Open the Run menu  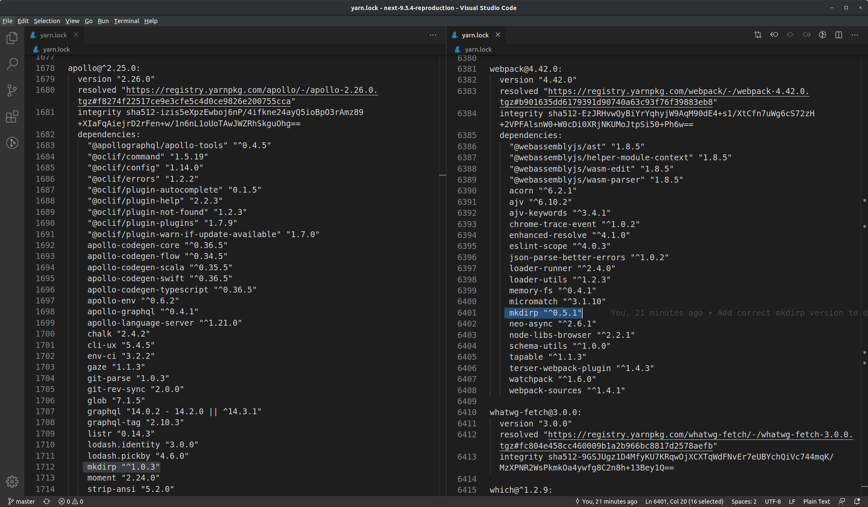[x=103, y=21]
